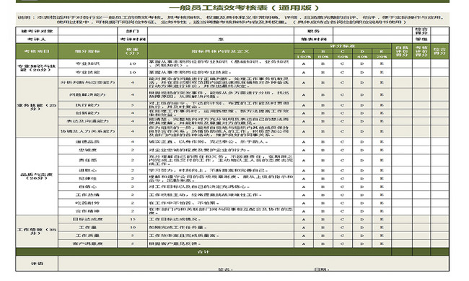Select the blank 部门 entry cell
This screenshot has height=281, width=469.
coord(221,31)
